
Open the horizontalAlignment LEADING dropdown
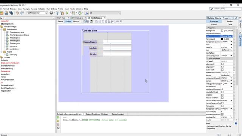click(231, 42)
